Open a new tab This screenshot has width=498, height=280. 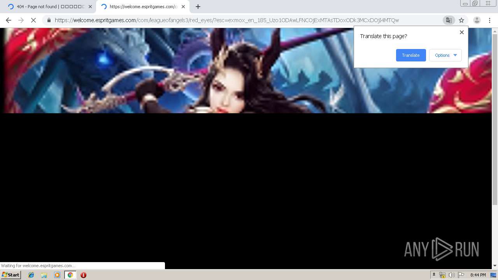coord(198,7)
